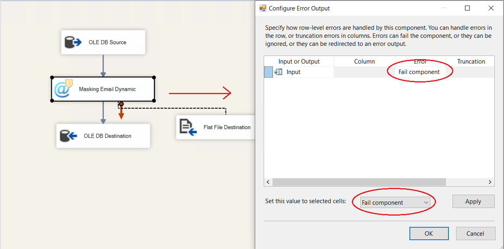The height and width of the screenshot is (249, 504).
Task: Open the Fail component dropdown
Action: (x=426, y=202)
